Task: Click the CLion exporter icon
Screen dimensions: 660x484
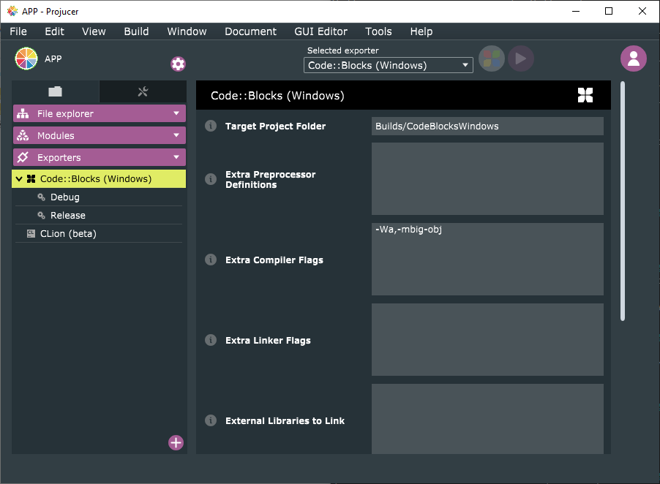Action: 31,233
